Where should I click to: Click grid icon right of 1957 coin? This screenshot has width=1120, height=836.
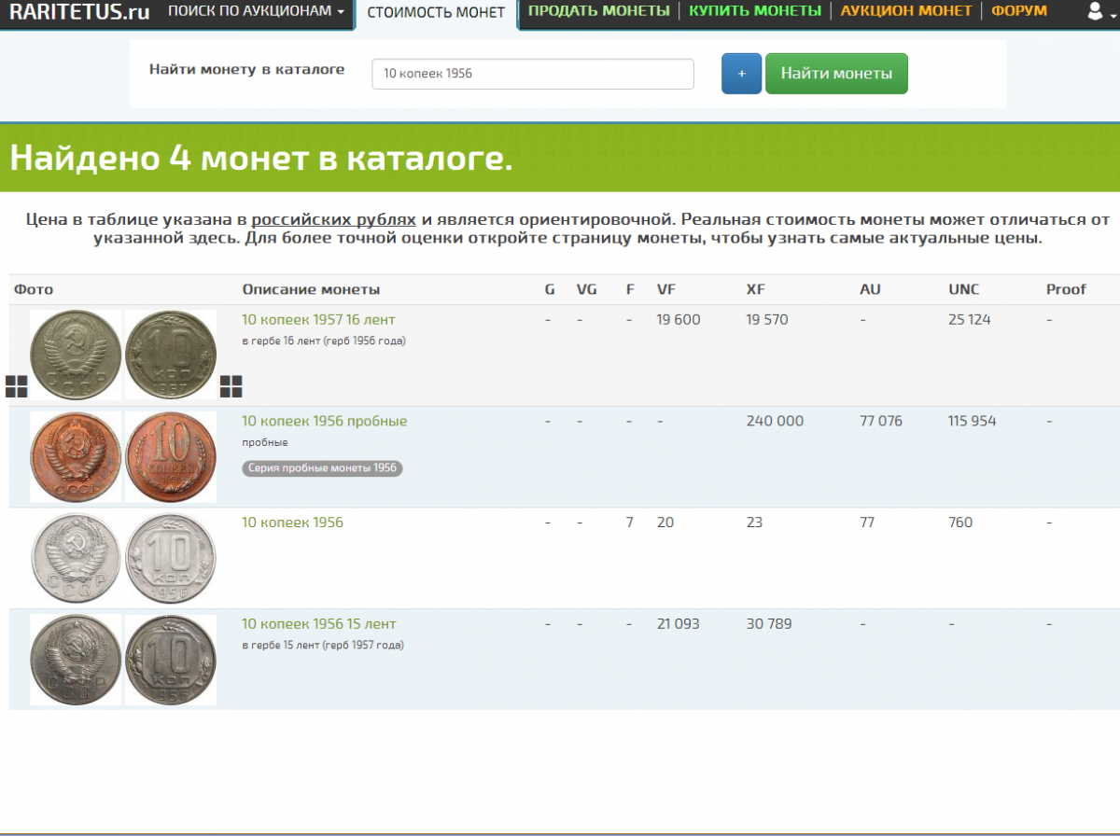[231, 386]
